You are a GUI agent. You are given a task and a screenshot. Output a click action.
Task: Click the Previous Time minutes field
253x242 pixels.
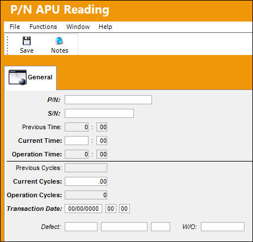coord(102,127)
